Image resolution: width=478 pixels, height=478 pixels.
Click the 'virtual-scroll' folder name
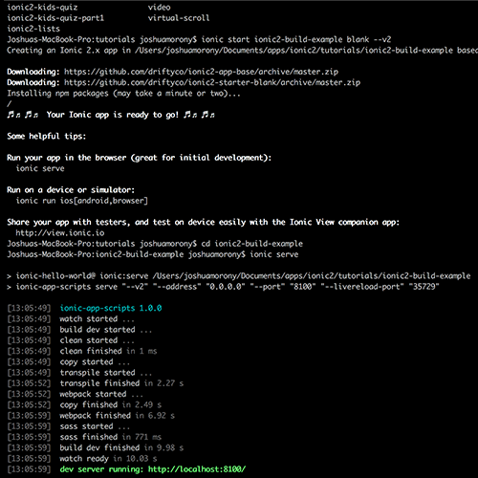coord(179,18)
